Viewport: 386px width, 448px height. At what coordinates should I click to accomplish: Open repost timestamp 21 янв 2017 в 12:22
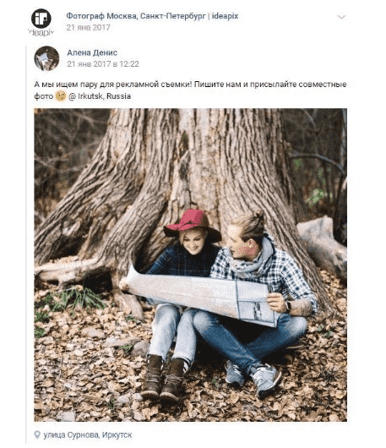(103, 64)
